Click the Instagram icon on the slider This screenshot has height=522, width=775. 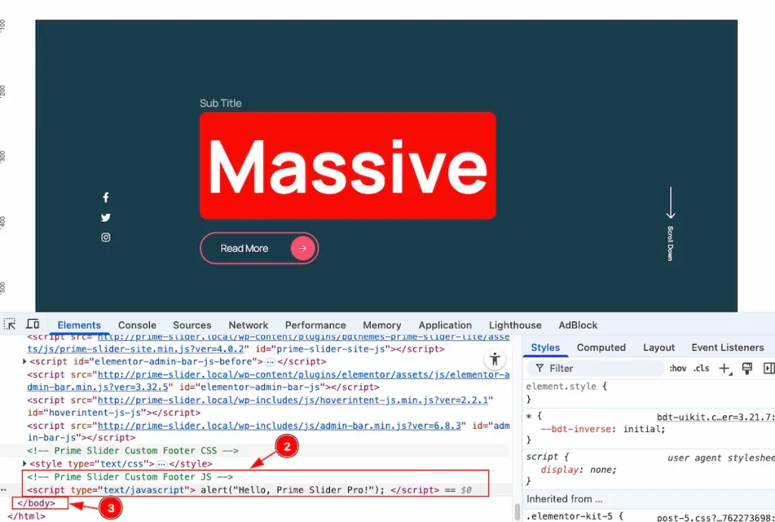pos(106,237)
